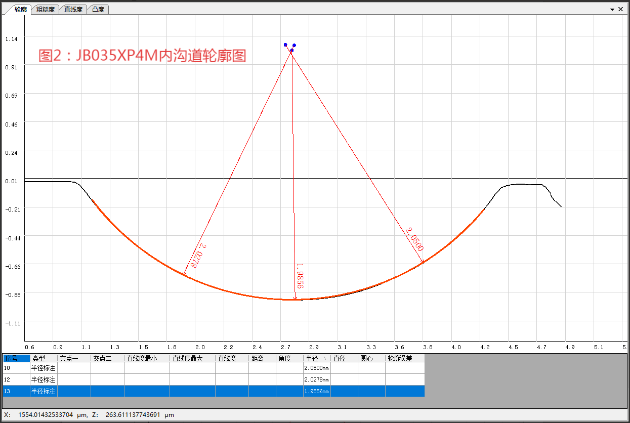This screenshot has height=423, width=630.
Task: Click the 0.01 y-axis label
Action: tap(11, 181)
